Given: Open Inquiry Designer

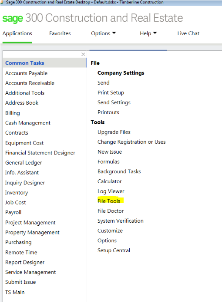Looking at the screenshot, I should [25, 183].
